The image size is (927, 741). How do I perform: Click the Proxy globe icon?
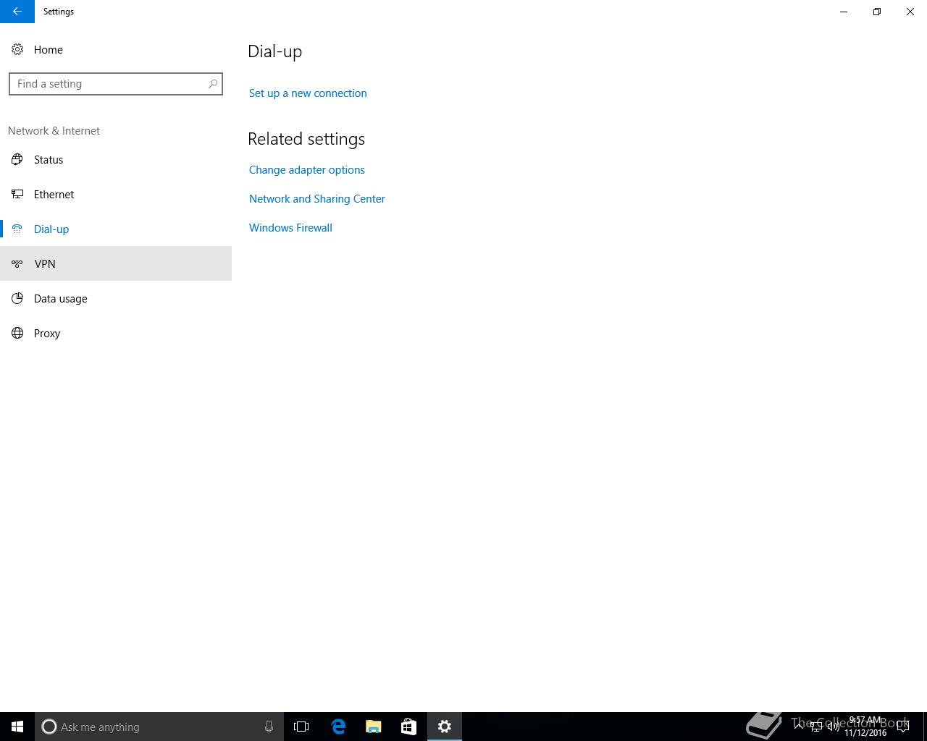click(17, 334)
